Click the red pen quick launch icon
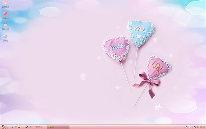 tap(15, 127)
